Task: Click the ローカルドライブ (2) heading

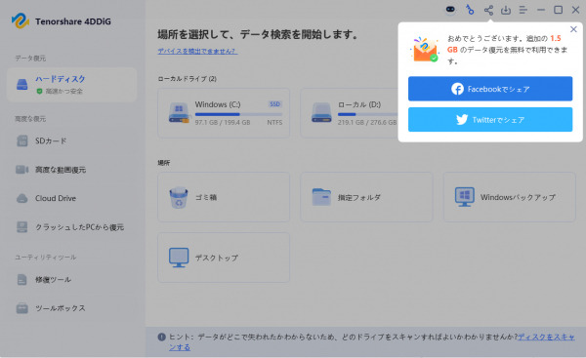Action: pos(187,79)
